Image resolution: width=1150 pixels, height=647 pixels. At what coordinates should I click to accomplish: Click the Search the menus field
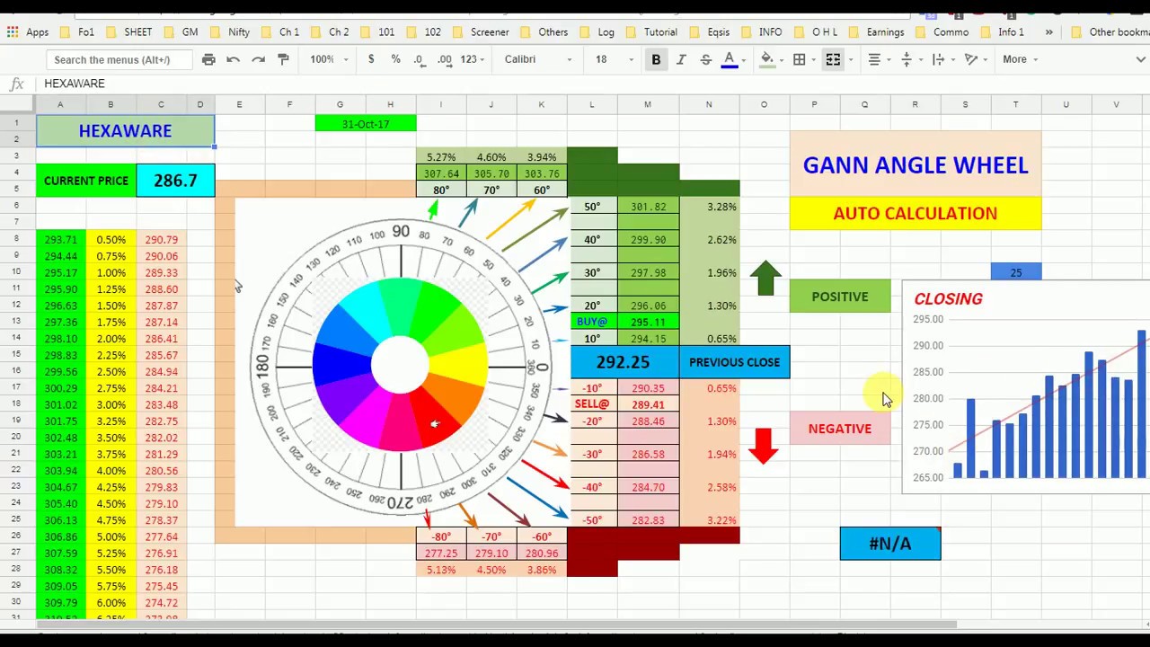tap(119, 60)
